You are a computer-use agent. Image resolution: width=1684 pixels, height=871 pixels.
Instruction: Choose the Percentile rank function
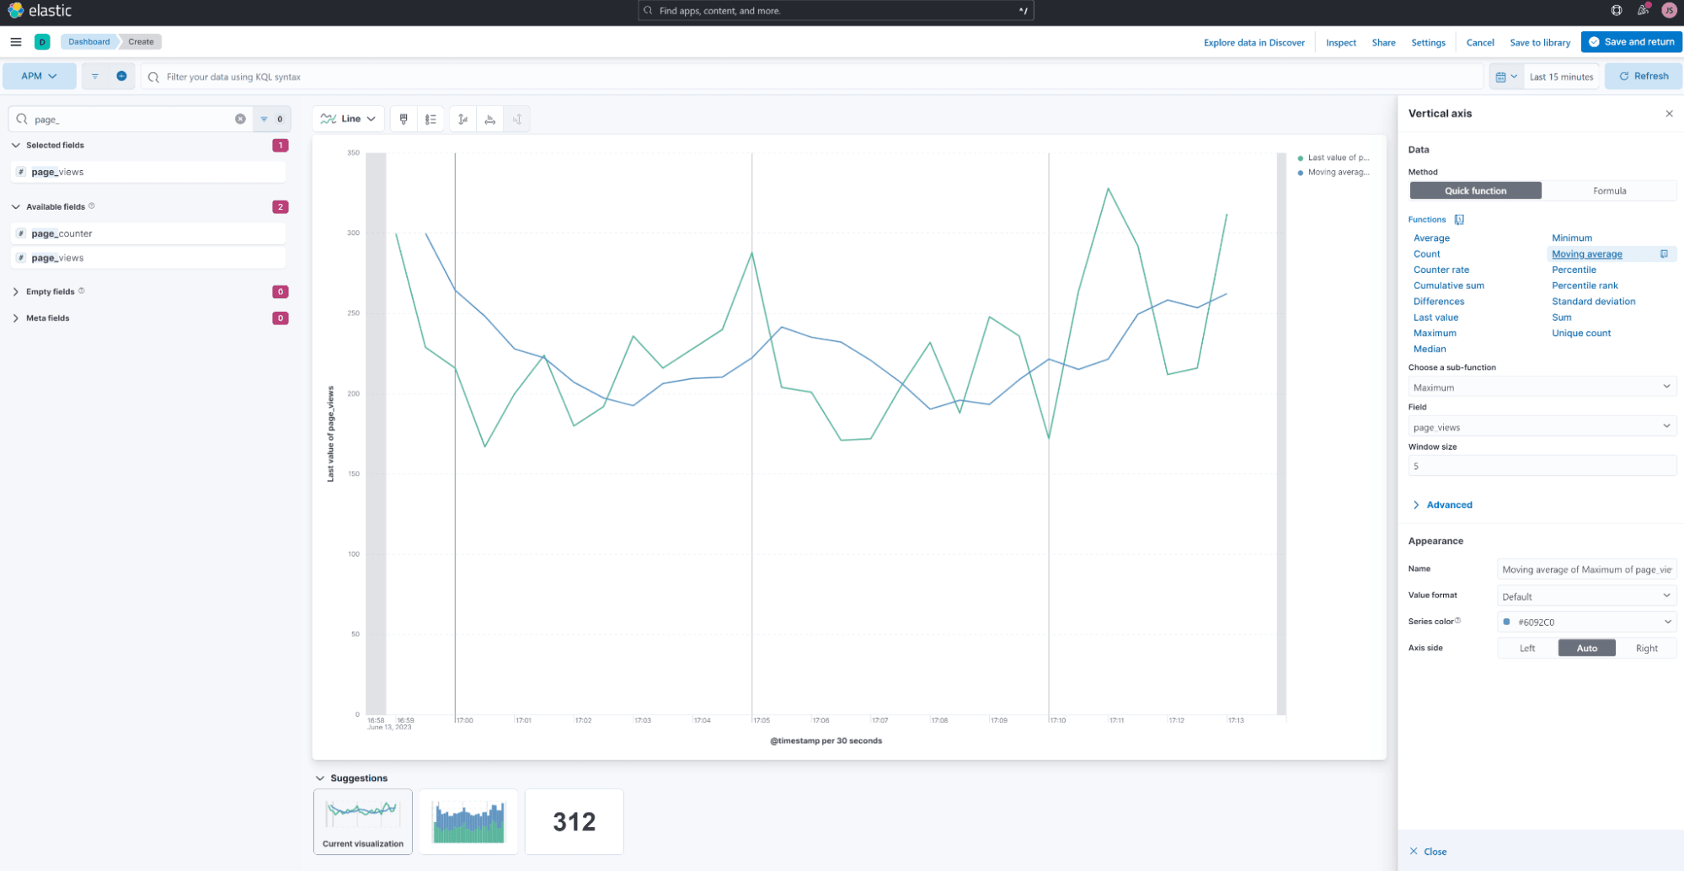click(1585, 286)
